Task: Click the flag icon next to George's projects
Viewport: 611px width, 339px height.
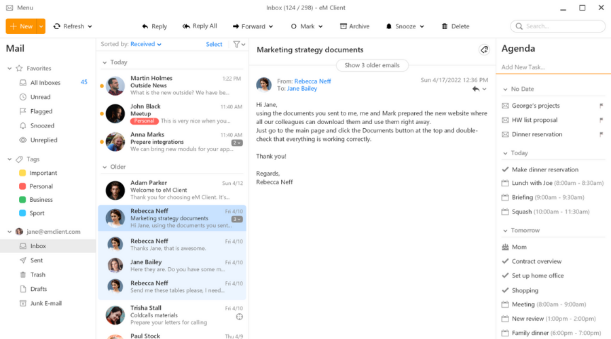Action: [x=601, y=106]
